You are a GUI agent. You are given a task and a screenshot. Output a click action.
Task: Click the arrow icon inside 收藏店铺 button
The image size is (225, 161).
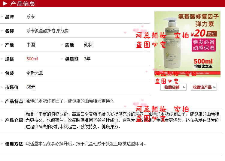(x=184, y=87)
